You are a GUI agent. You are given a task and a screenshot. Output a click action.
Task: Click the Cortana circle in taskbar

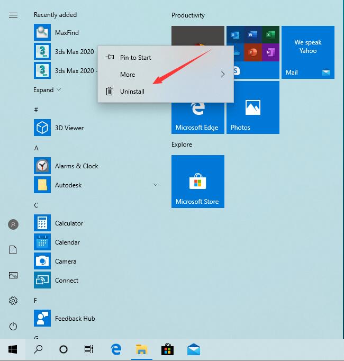64,349
